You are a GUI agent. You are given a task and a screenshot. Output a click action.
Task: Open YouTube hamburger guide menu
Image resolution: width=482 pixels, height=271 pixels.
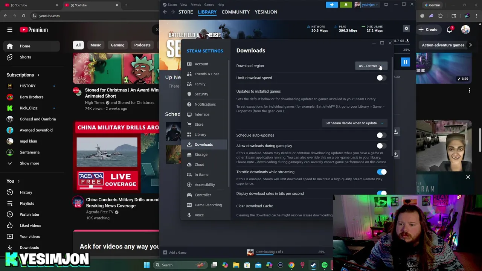tap(10, 30)
